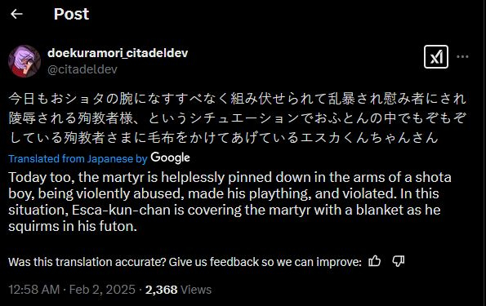The height and width of the screenshot is (306, 486).
Task: Click the Feb 2, 2025 date
Action: coord(102,290)
